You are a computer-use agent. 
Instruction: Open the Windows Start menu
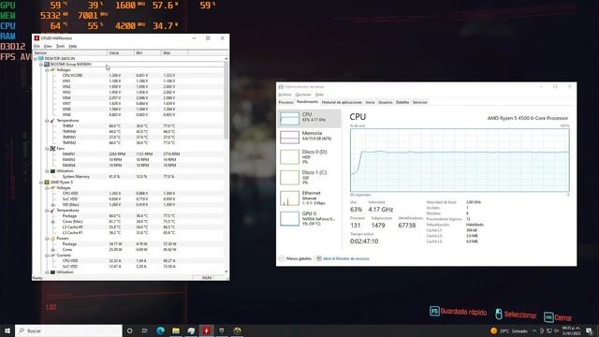click(7, 330)
